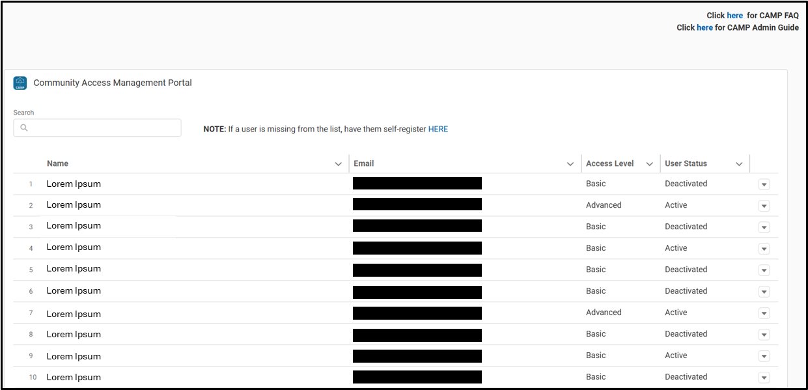The image size is (808, 390).
Task: Click the row number 6 label
Action: point(31,291)
